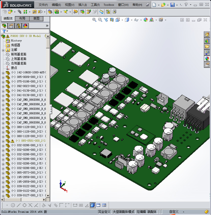Image resolution: width=211 pixels, height=215 pixels.
Task: Open the display style dropdown arrow
Action: tap(131, 20)
